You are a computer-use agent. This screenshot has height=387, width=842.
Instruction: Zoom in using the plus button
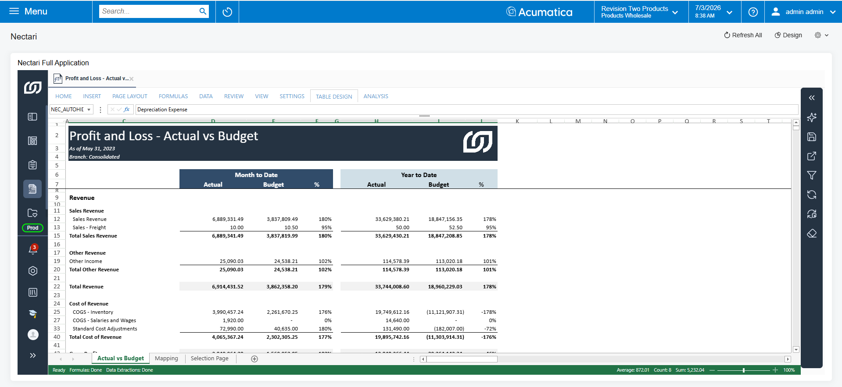[775, 370]
